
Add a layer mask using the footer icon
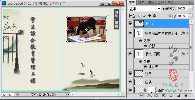(x=156, y=95)
